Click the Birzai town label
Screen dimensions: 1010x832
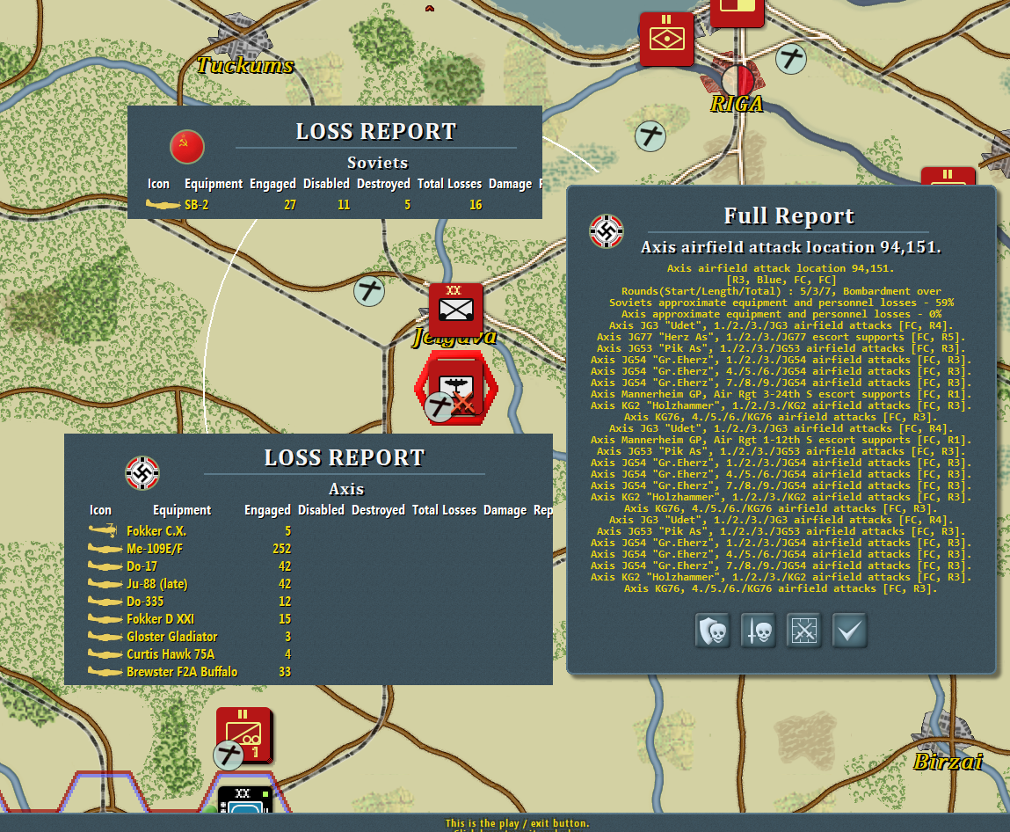tap(948, 762)
